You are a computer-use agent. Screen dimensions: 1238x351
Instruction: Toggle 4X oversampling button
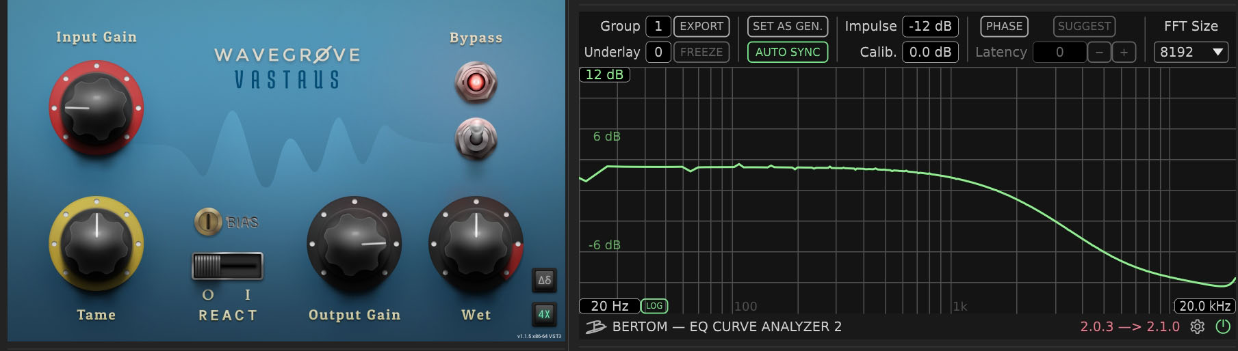point(545,314)
